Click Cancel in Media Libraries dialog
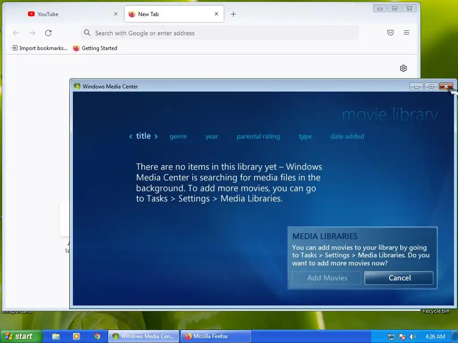The width and height of the screenshot is (458, 343). pos(399,278)
